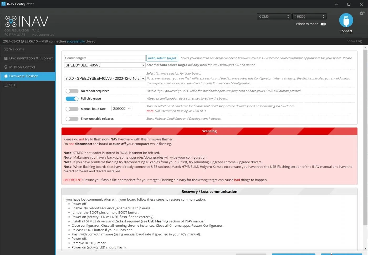Click the 'Show unstable releases' label

pyautogui.click(x=97, y=119)
